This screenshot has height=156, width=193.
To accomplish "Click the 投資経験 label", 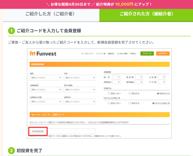I will tap(107, 72).
